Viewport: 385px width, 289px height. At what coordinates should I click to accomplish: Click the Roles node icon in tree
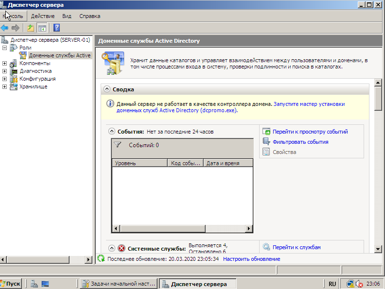coord(14,48)
